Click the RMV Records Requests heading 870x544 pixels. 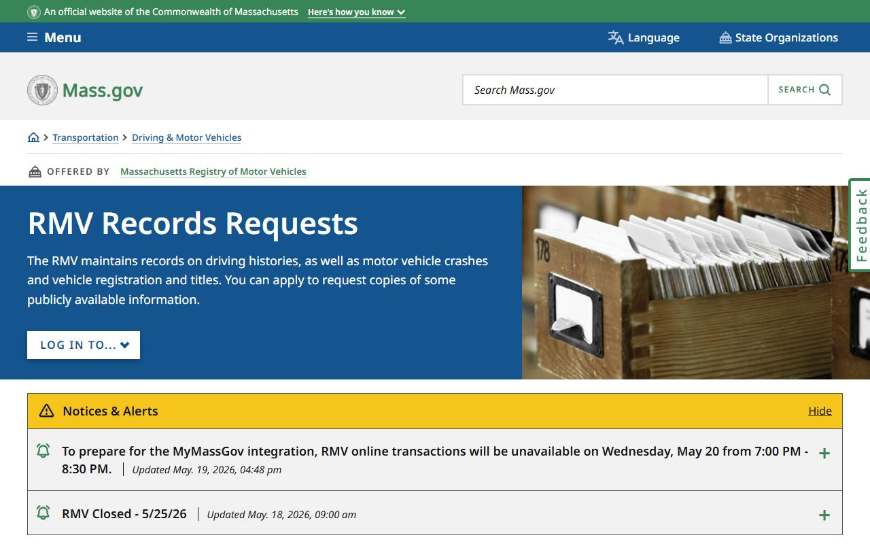(x=193, y=223)
